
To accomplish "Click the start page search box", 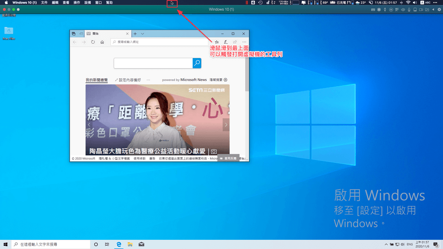I will click(x=153, y=63).
